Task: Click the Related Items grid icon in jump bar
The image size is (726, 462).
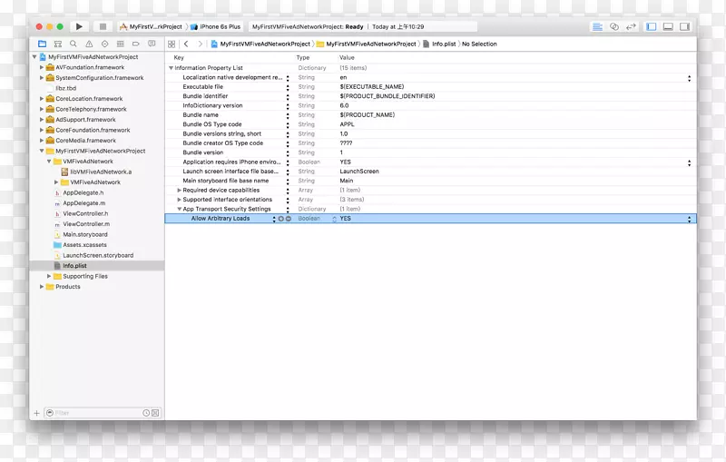Action: (x=172, y=44)
